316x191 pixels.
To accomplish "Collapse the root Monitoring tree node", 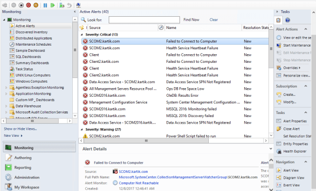I will pyautogui.click(x=4, y=20).
